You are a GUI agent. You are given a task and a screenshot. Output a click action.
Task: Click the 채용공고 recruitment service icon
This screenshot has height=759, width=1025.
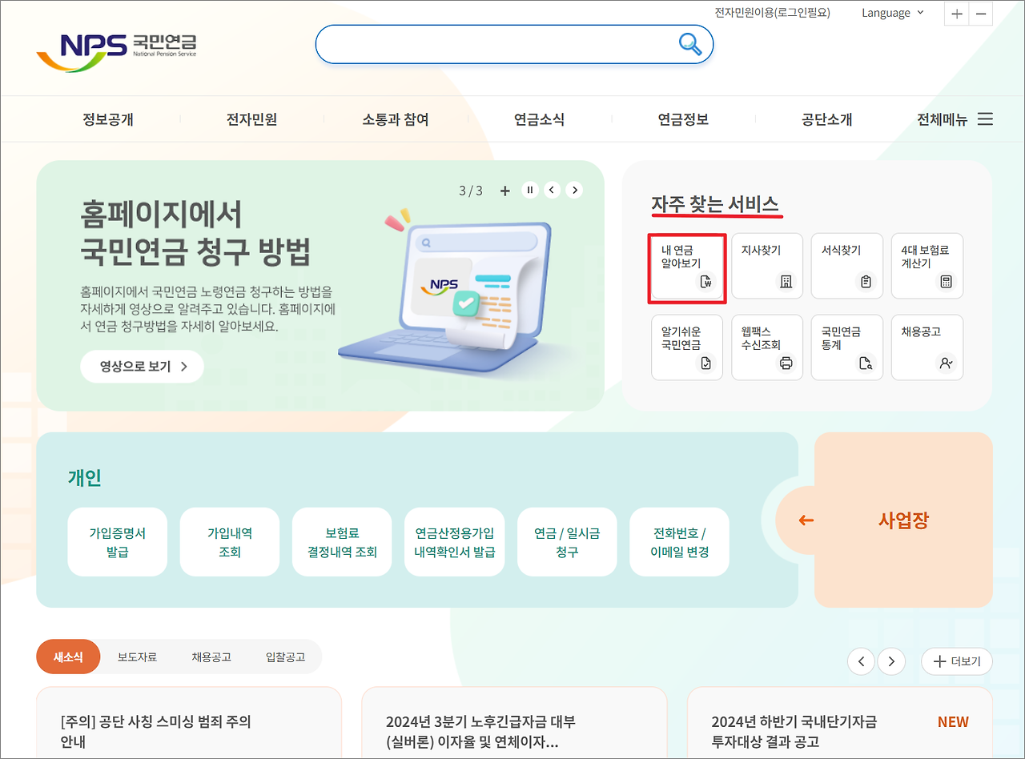927,347
